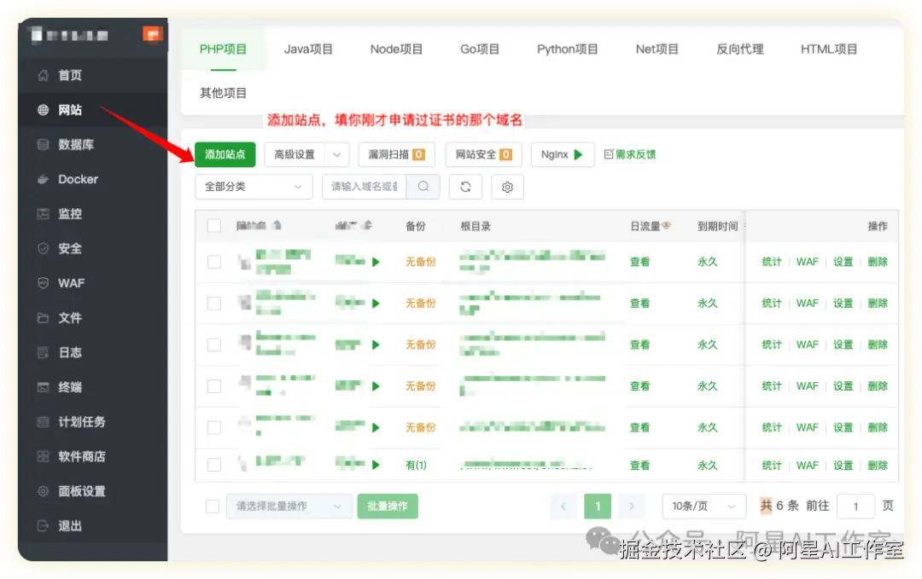Image resolution: width=922 pixels, height=579 pixels.
Task: Click the 网站安全 button
Action: pyautogui.click(x=483, y=154)
